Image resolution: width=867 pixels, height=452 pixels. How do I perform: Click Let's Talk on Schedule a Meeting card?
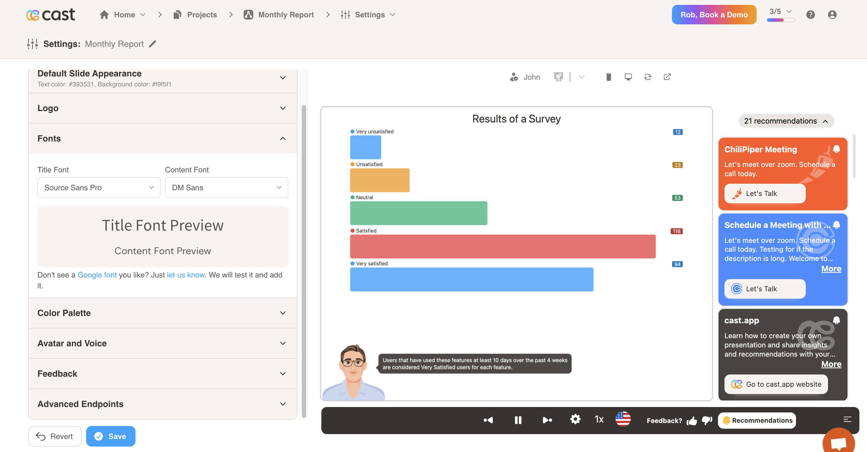tap(765, 289)
